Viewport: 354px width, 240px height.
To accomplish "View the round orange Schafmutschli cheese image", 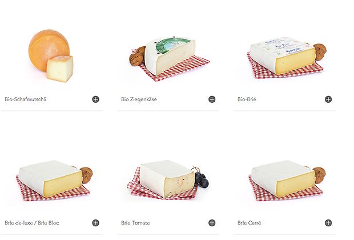I will pyautogui.click(x=51, y=55).
